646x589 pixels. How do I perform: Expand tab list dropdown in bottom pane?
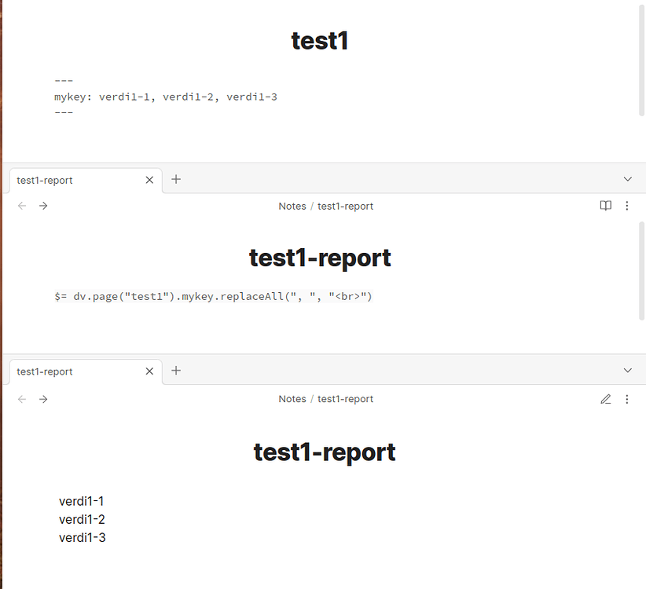pyautogui.click(x=627, y=371)
